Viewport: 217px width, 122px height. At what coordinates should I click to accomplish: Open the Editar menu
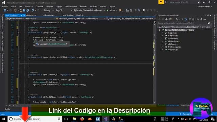point(14,6)
